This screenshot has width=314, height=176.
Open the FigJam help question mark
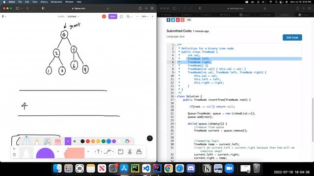coord(150,138)
